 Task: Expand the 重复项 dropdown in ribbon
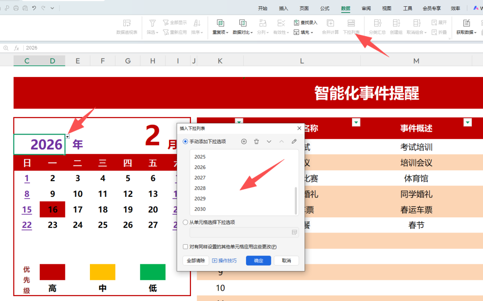point(220,33)
